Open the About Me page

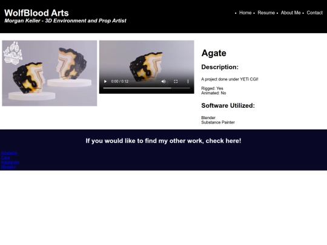[x=291, y=13]
